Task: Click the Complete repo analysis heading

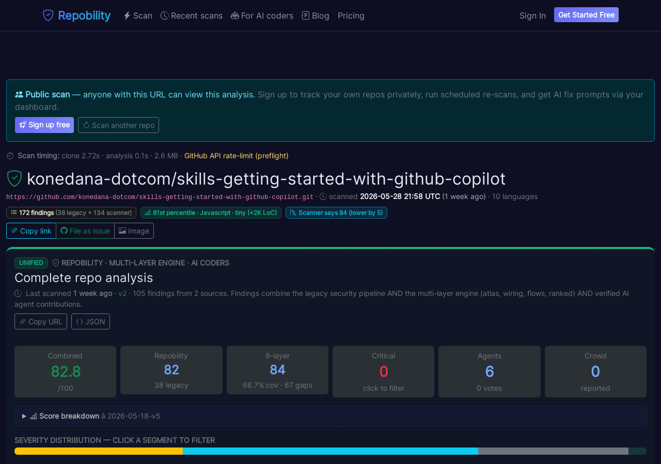Action: [84, 277]
